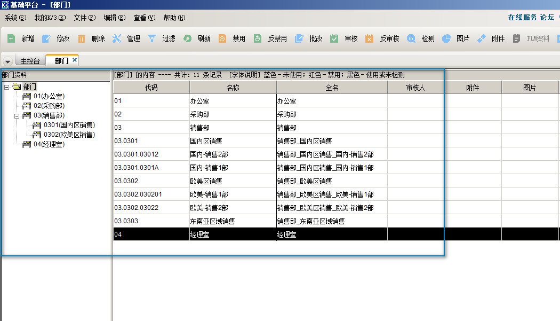
Task: Click the 修改 (Edit) toolbar icon
Action: point(46,38)
